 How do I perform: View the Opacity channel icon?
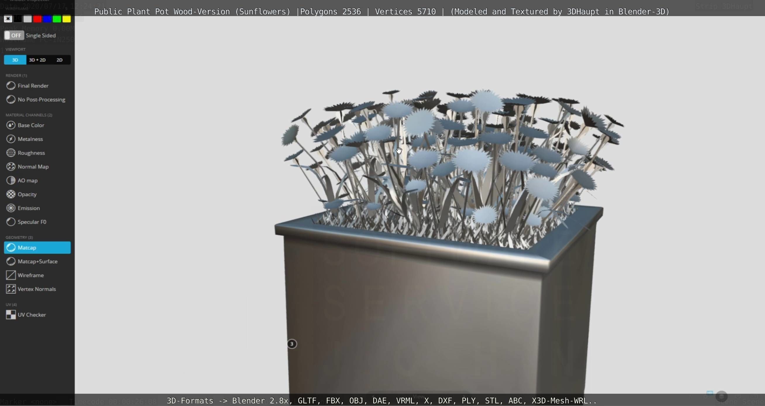tap(11, 194)
